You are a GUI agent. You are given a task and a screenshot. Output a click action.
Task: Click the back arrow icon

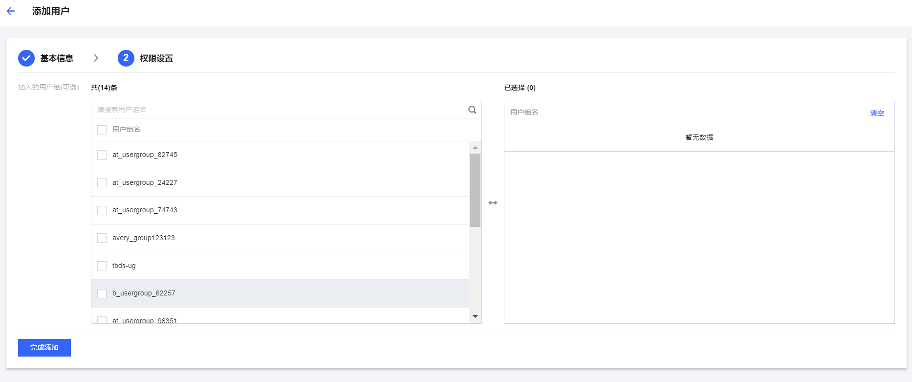(11, 11)
